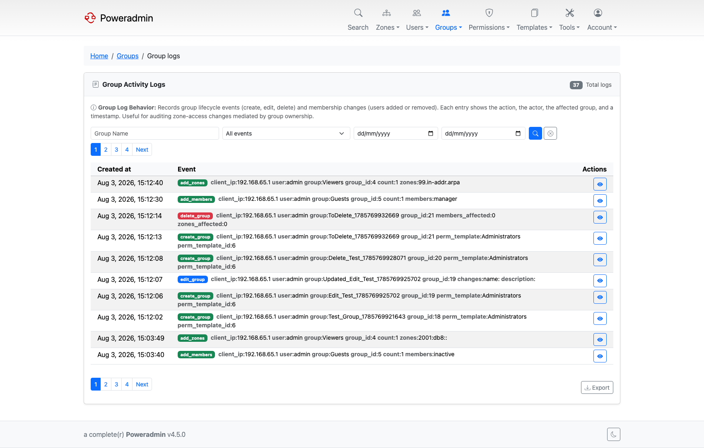Open the Search magnifier icon in navbar
The image size is (704, 448).
pyautogui.click(x=358, y=13)
